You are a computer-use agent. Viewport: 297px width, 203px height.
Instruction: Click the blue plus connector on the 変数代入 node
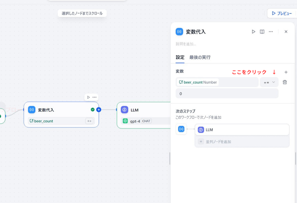98,110
